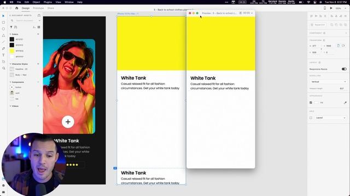
Task: Click the eyedropper next to Fill
Action: (345, 103)
